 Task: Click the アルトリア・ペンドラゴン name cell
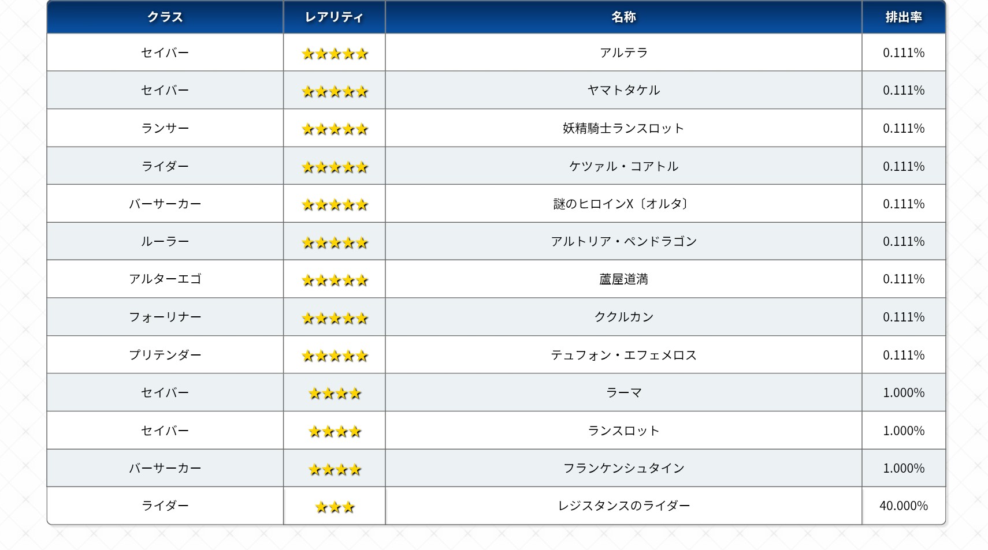coord(623,241)
